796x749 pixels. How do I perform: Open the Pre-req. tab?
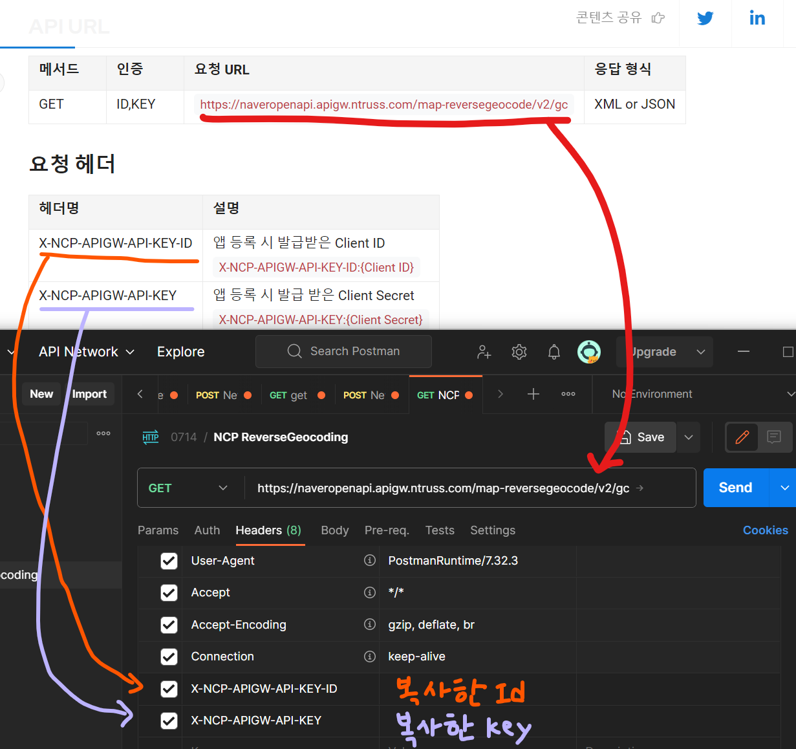387,530
